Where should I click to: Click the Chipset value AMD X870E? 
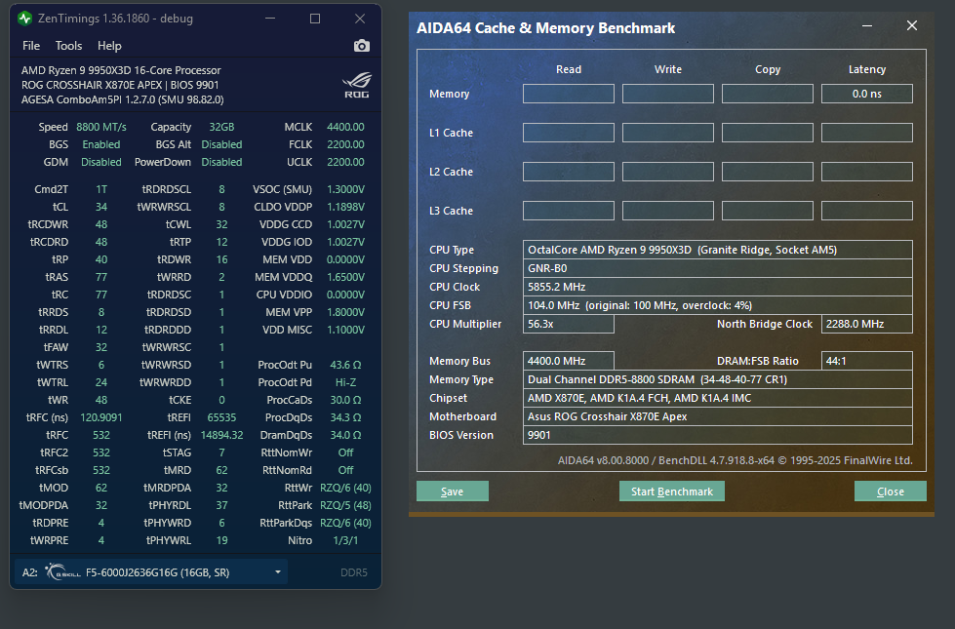tap(717, 398)
